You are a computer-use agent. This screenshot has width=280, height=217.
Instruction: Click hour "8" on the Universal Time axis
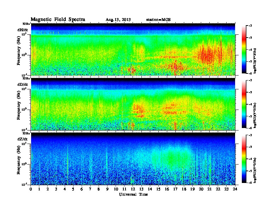coord(99,189)
